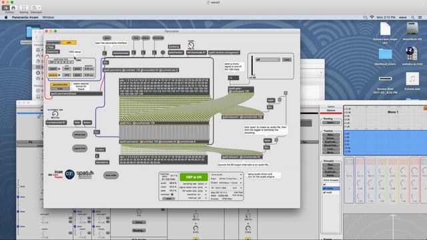Select the yellow format option above spat5.panoramixSolace
This screenshot has width=427, height=240.
60,85
